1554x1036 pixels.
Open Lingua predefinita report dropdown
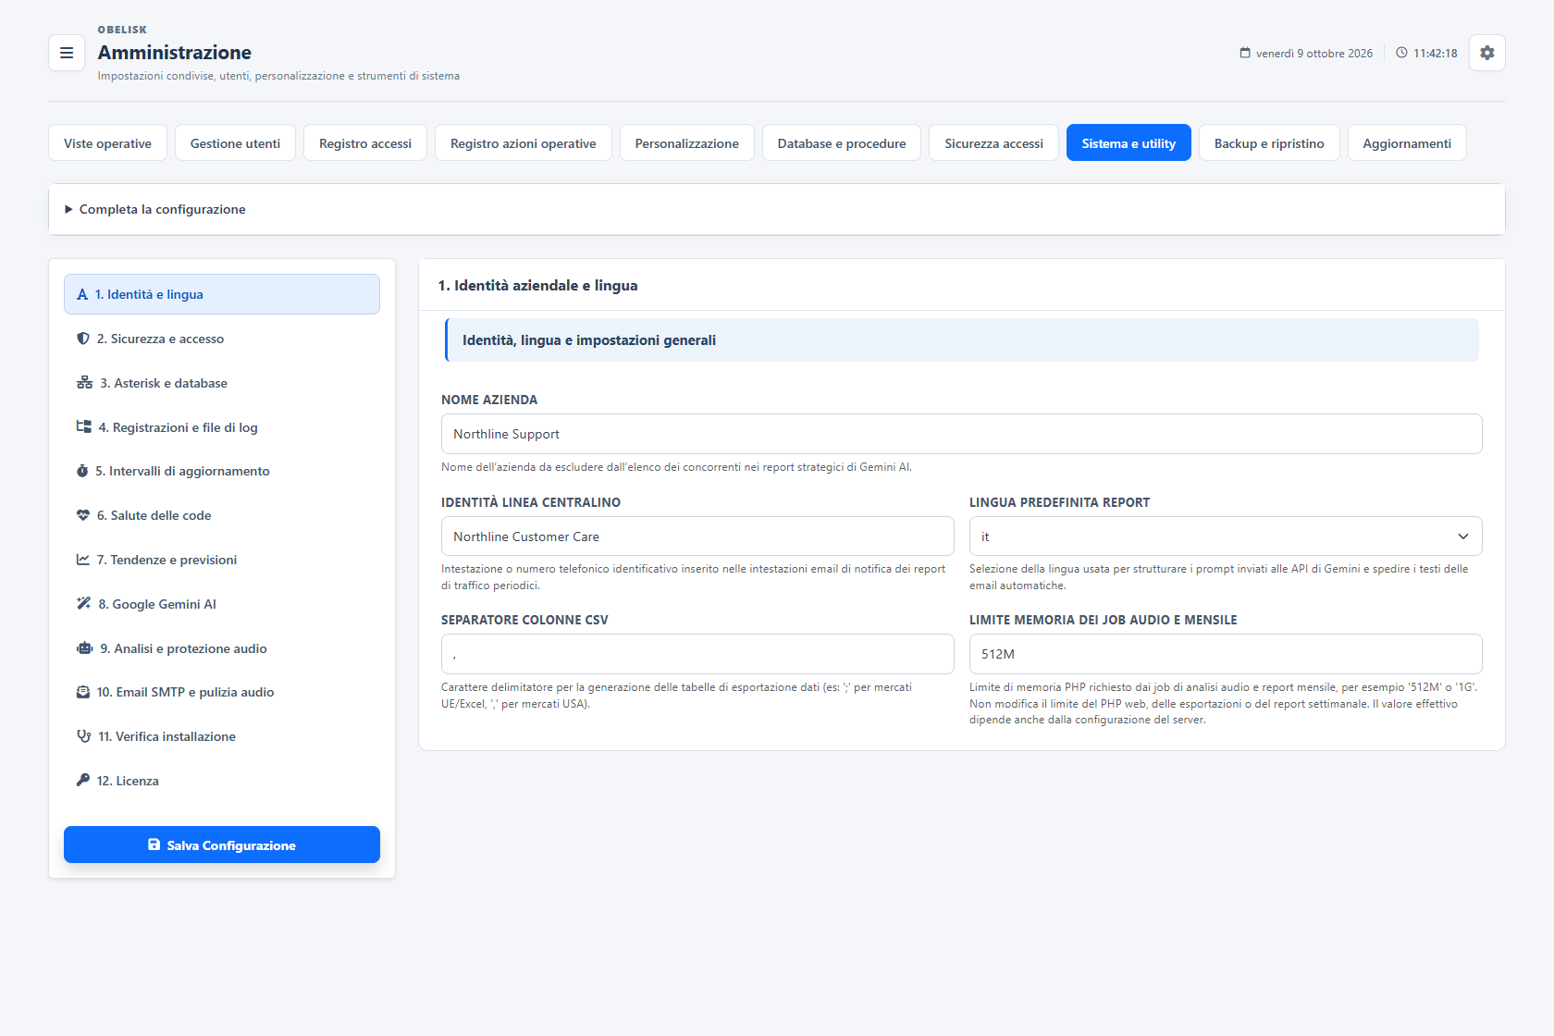tap(1225, 536)
